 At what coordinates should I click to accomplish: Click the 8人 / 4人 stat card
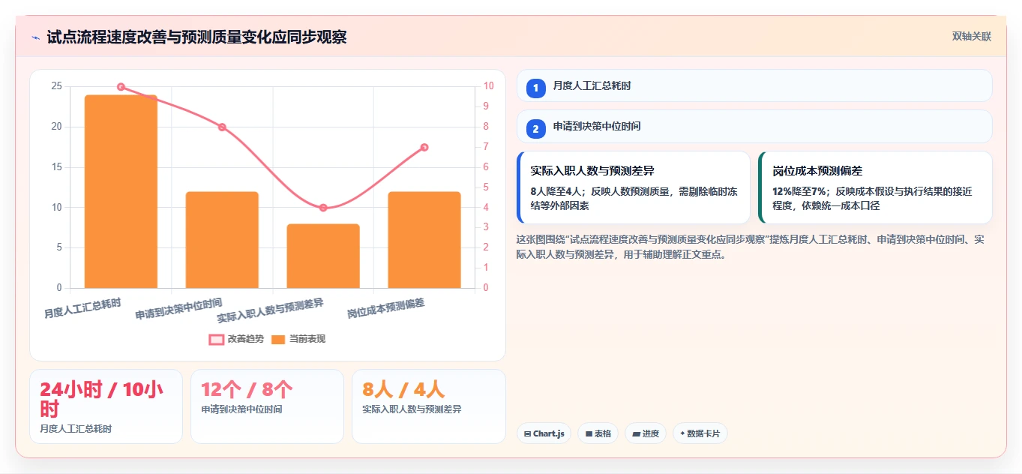click(x=428, y=406)
